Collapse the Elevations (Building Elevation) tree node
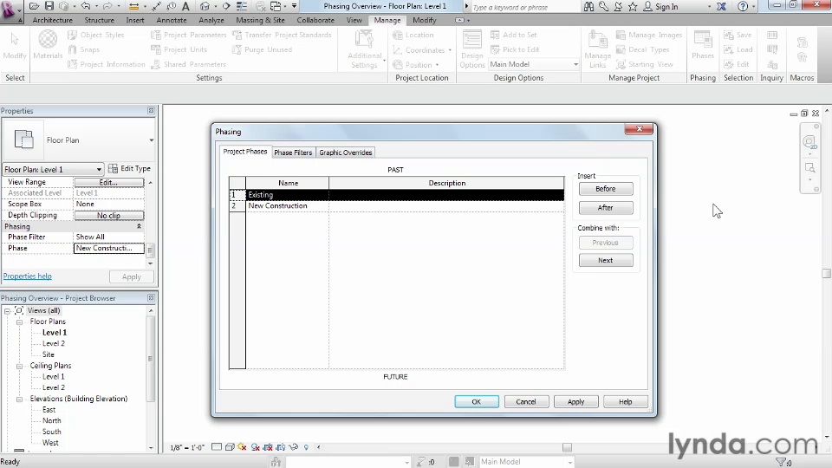The height and width of the screenshot is (468, 832). coord(20,399)
